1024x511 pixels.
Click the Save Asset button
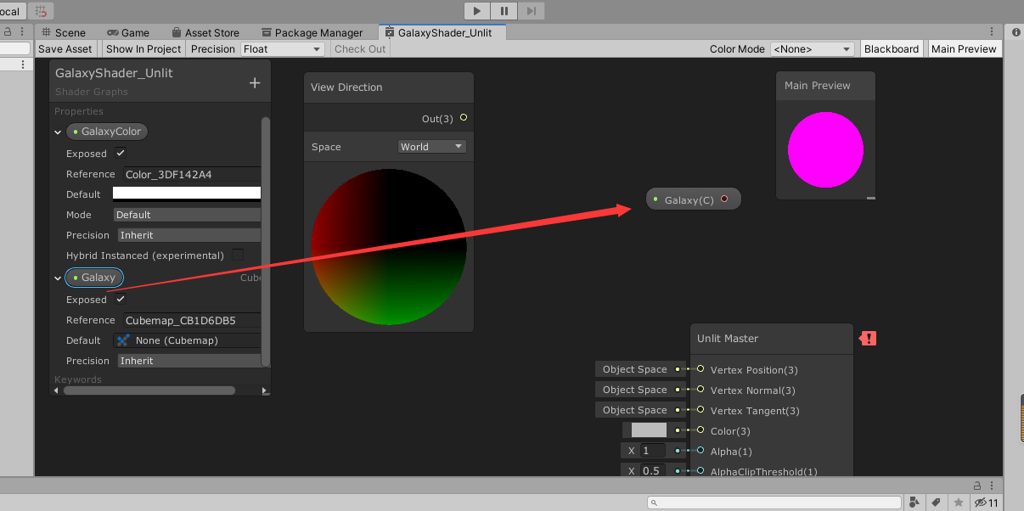(65, 48)
